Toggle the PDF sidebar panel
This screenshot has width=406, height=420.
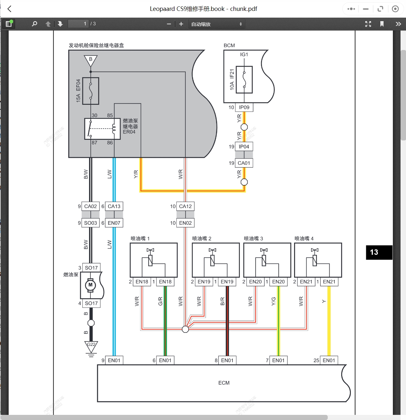(9, 24)
